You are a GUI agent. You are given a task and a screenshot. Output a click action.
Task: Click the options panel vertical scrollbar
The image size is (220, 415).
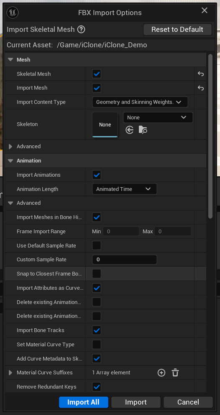tap(210, 136)
